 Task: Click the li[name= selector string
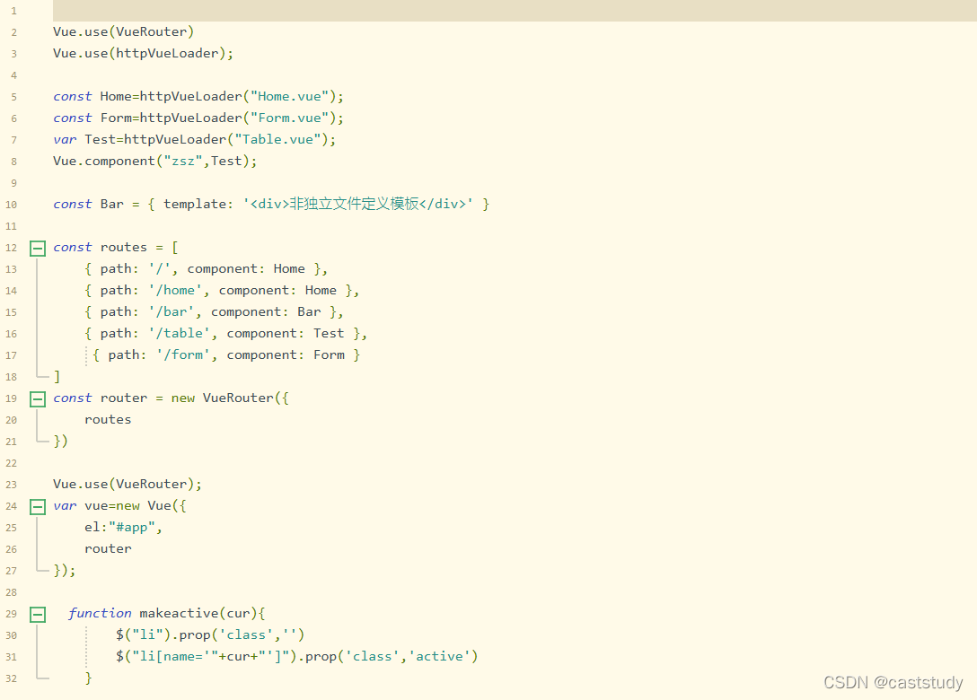[x=174, y=656]
